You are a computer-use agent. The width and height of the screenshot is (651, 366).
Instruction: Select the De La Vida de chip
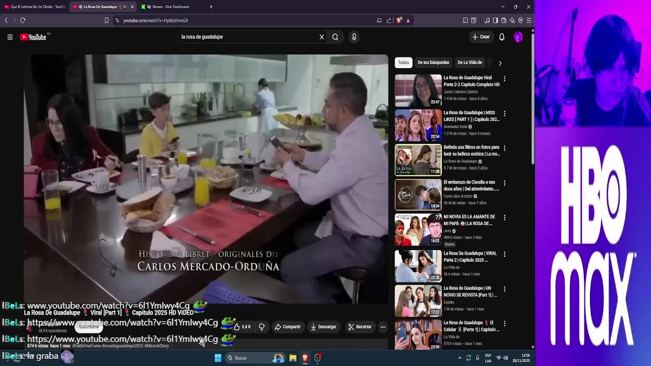[469, 63]
